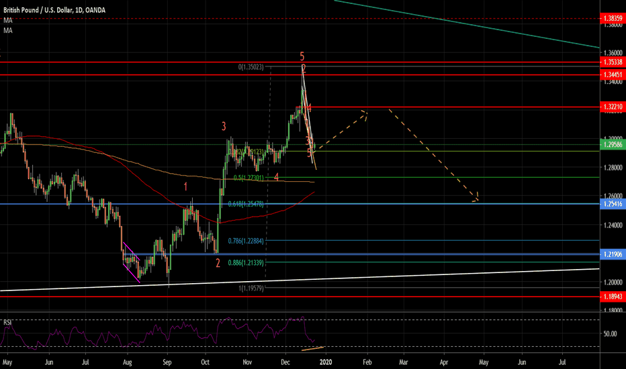626x369 pixels.
Task: Click the red 1.38359 price label
Action: coord(613,18)
